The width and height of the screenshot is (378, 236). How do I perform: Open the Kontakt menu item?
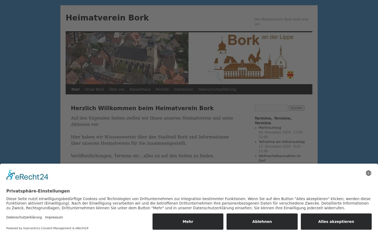(x=162, y=89)
